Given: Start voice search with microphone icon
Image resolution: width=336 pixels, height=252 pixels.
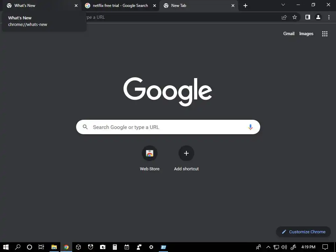Looking at the screenshot, I should [250, 127].
